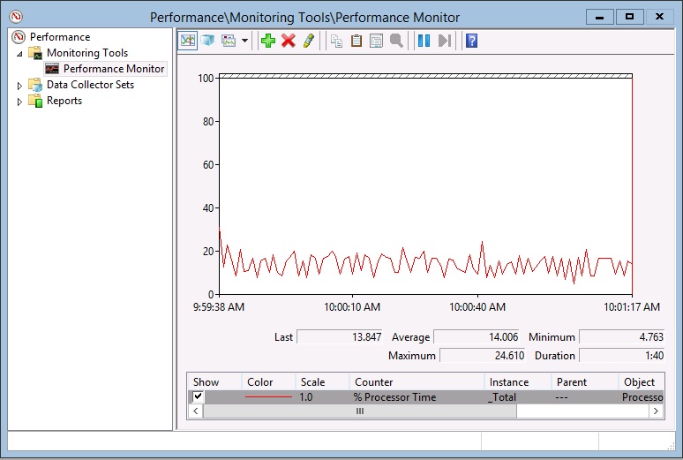Freeze the display with pause button
Image resolution: width=683 pixels, height=460 pixels.
pyautogui.click(x=424, y=41)
